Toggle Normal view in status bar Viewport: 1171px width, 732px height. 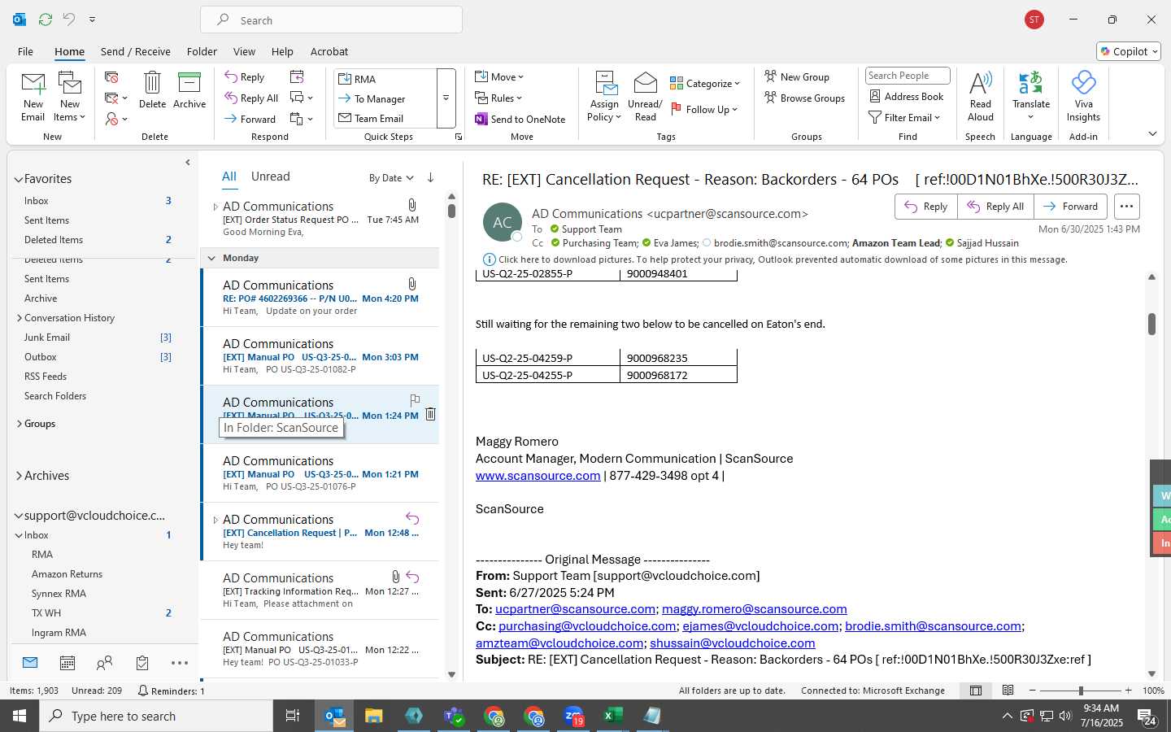coord(976,691)
